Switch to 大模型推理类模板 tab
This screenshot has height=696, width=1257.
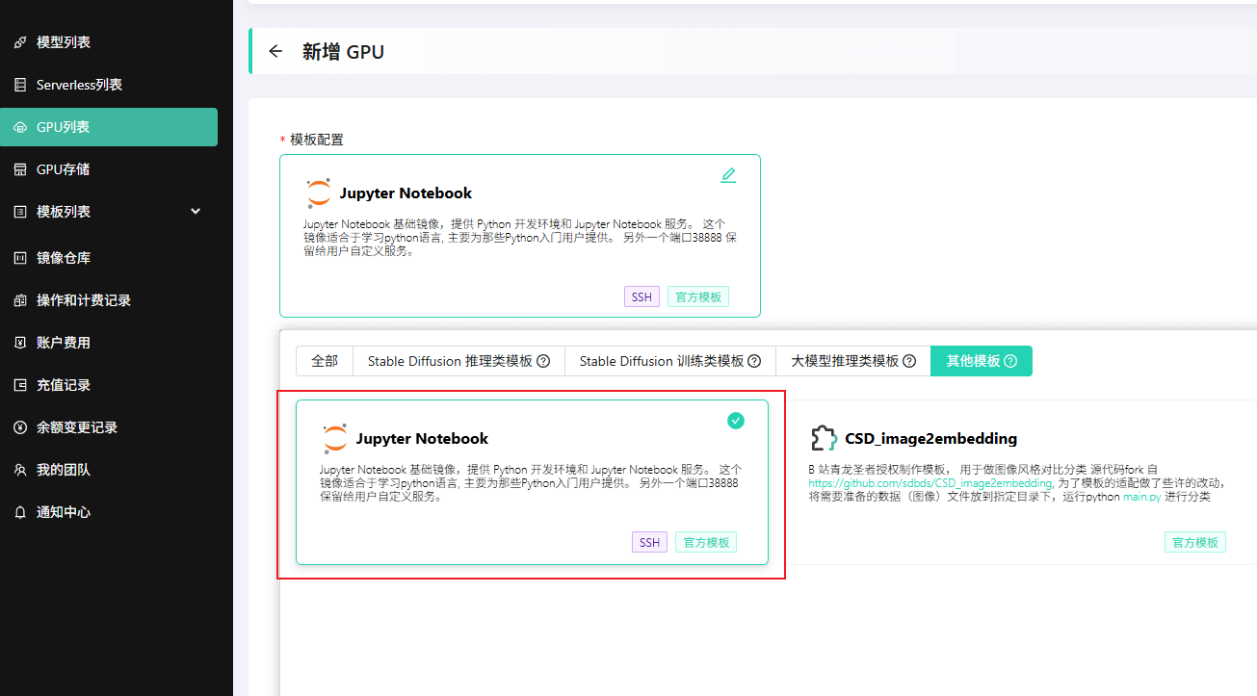pos(853,361)
